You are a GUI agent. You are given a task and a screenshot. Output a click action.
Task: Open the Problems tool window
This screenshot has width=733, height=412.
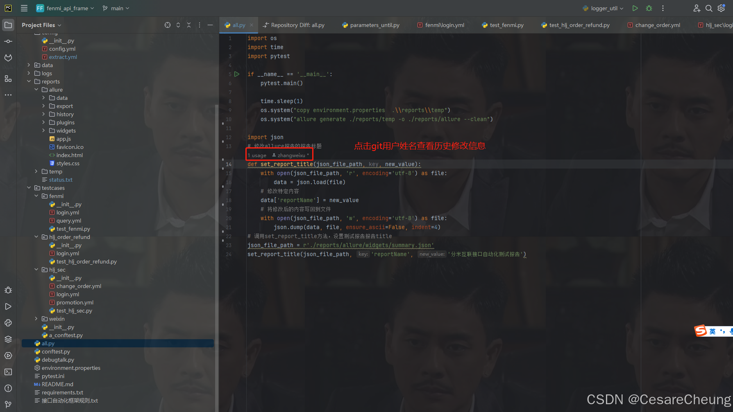point(8,388)
